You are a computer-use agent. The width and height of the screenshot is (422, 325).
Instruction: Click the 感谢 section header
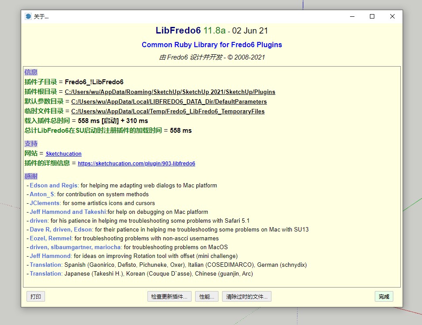31,176
